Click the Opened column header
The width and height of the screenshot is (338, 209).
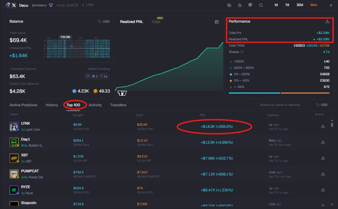click(x=273, y=115)
